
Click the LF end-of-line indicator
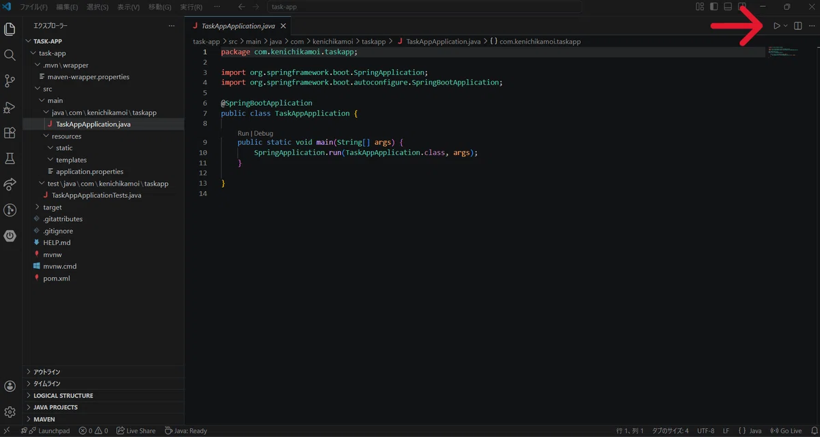[x=726, y=431]
